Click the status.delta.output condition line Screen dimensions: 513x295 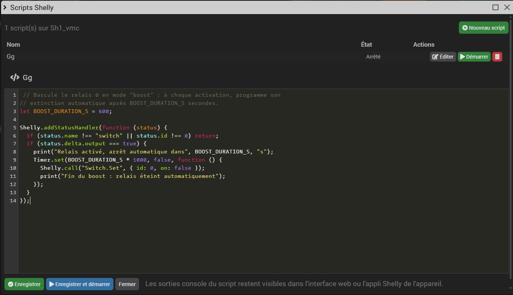(x=87, y=143)
